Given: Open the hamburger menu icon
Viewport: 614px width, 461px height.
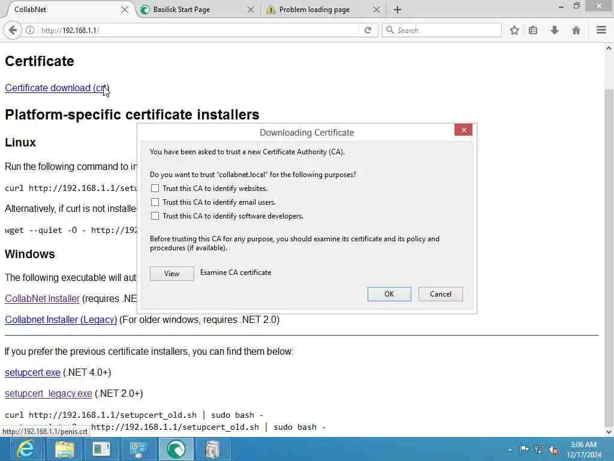Looking at the screenshot, I should pyautogui.click(x=601, y=30).
